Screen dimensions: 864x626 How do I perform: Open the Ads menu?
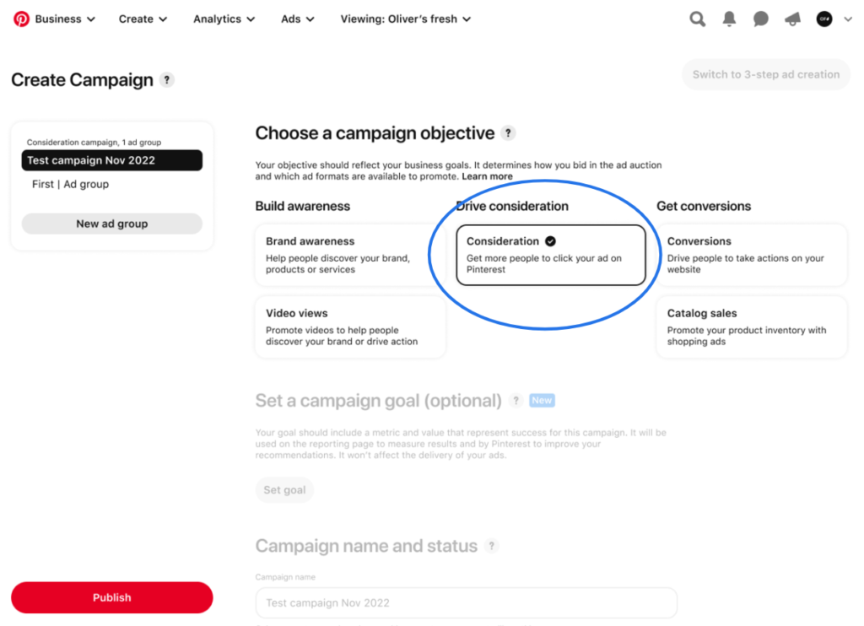(298, 19)
